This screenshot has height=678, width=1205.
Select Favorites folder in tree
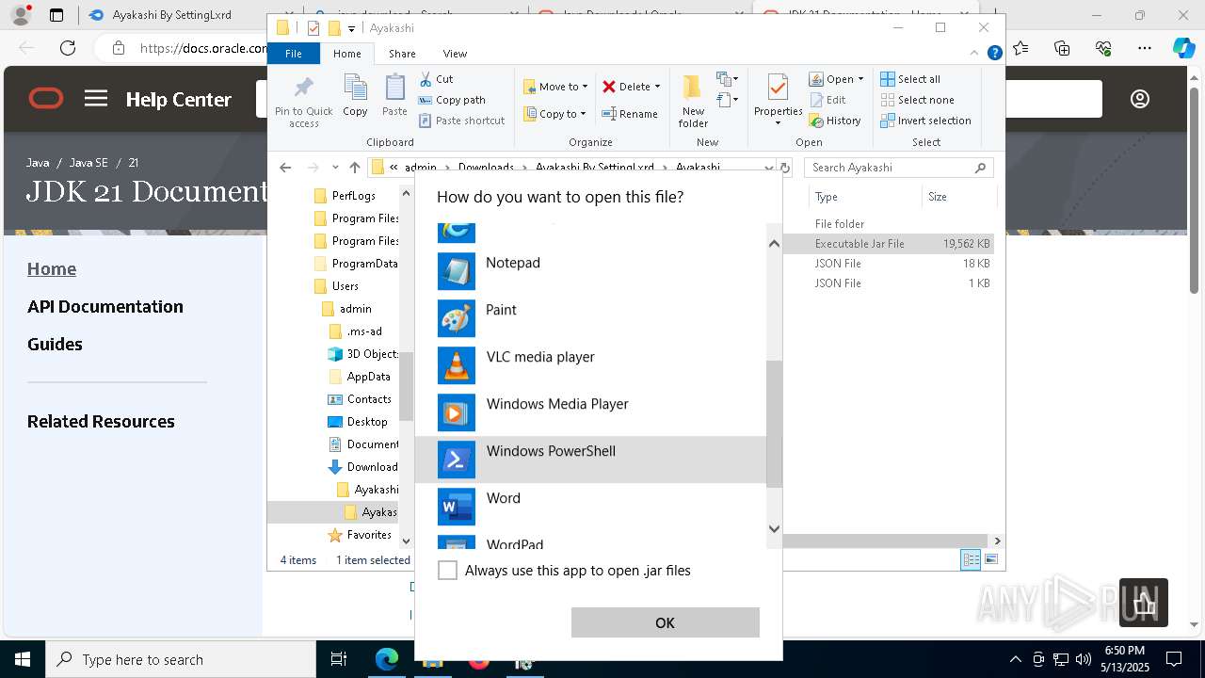click(x=360, y=535)
